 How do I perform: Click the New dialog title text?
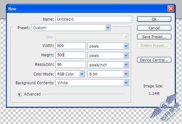[12, 9]
